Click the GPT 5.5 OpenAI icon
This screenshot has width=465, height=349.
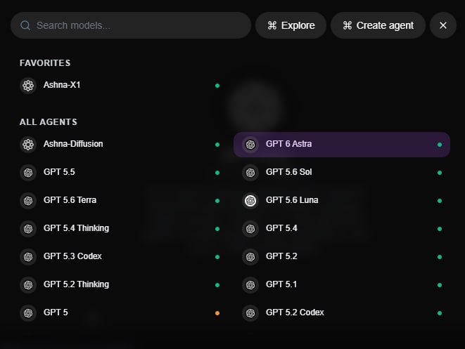[28, 173]
